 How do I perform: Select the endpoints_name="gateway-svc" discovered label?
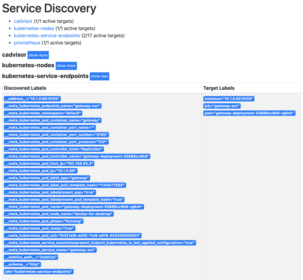click(x=53, y=106)
